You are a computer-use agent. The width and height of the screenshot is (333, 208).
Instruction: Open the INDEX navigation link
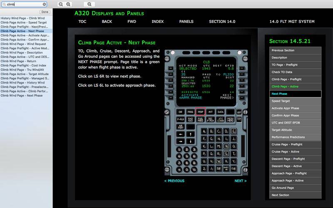coord(158,22)
